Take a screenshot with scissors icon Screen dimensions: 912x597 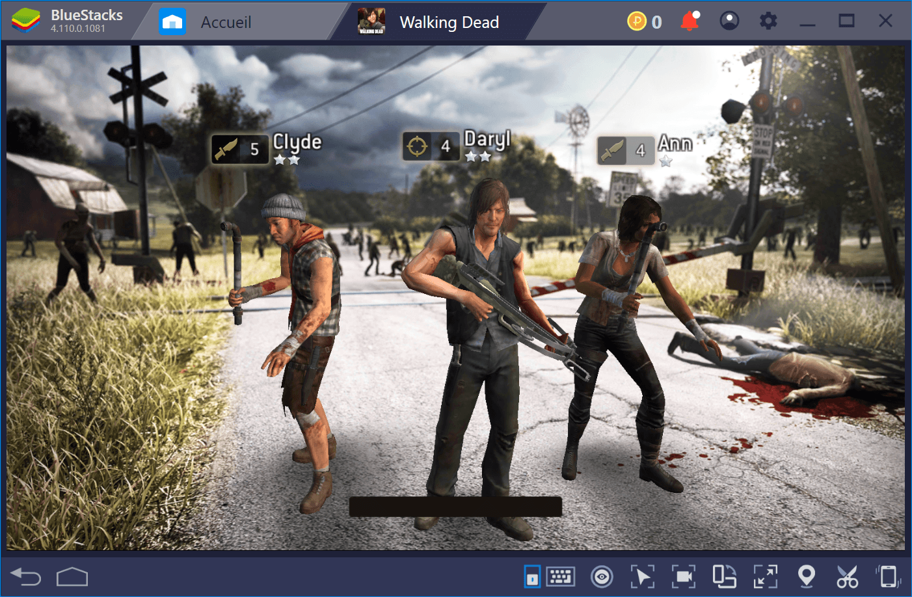[847, 576]
